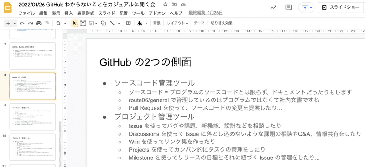This screenshot has height=167, width=365.
Task: Expand the line type dropdown arrow
Action: [119, 23]
